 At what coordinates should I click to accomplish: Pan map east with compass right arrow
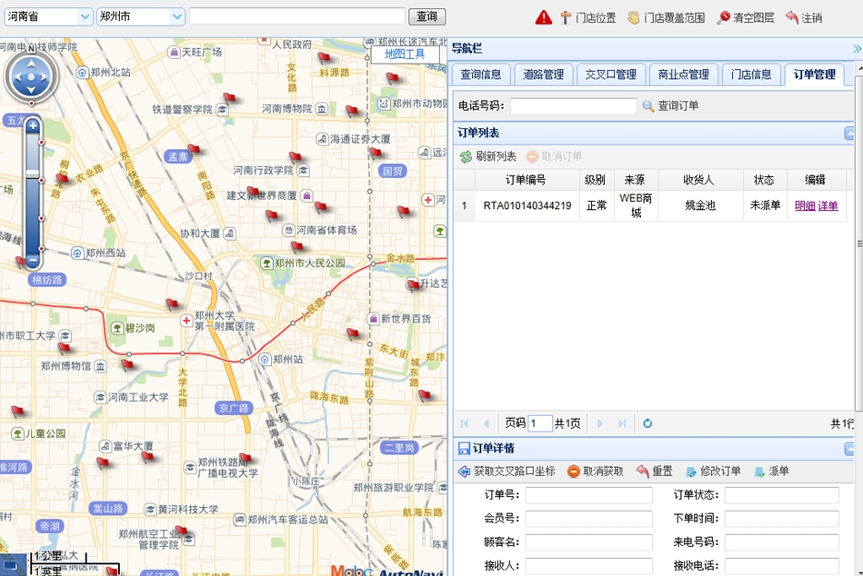[x=45, y=76]
